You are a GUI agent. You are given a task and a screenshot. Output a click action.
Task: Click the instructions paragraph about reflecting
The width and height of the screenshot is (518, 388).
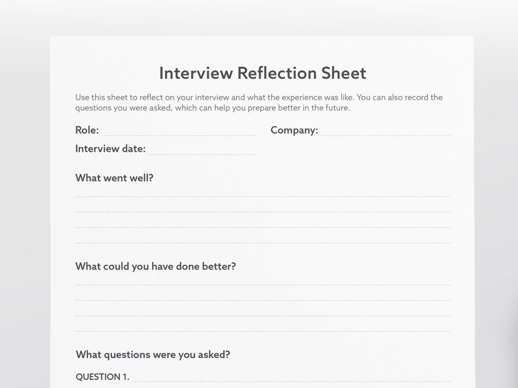point(258,102)
